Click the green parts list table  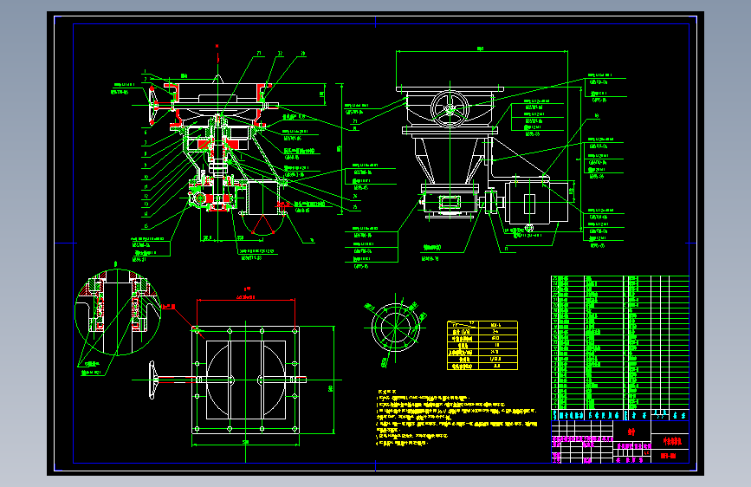click(619, 342)
